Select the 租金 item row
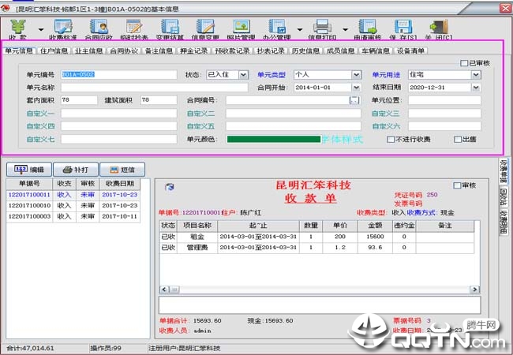The height and width of the screenshot is (355, 513). [x=316, y=237]
